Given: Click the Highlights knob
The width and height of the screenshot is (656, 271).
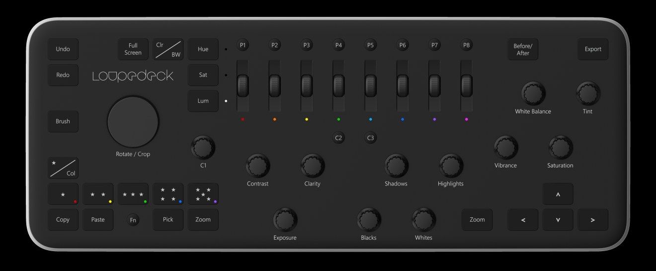Looking at the screenshot, I should coord(451,166).
